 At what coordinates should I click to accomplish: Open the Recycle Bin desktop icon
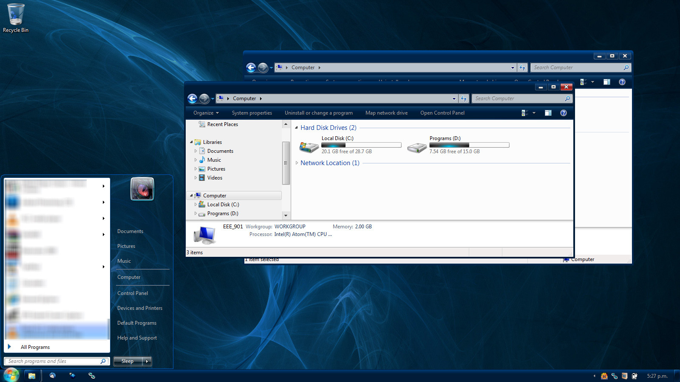click(16, 18)
